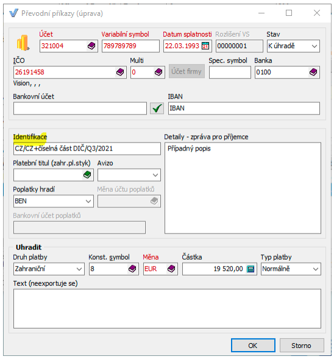Open the Konst. symbol lookup book icon
Screen dimensions: 334x359
tap(132, 269)
